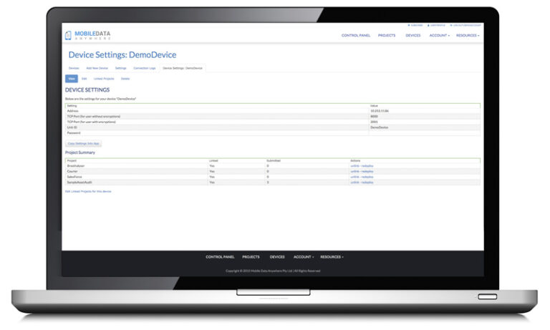Select the Devices tab below the title
Viewport: 550px width, 330px height.
coord(74,68)
